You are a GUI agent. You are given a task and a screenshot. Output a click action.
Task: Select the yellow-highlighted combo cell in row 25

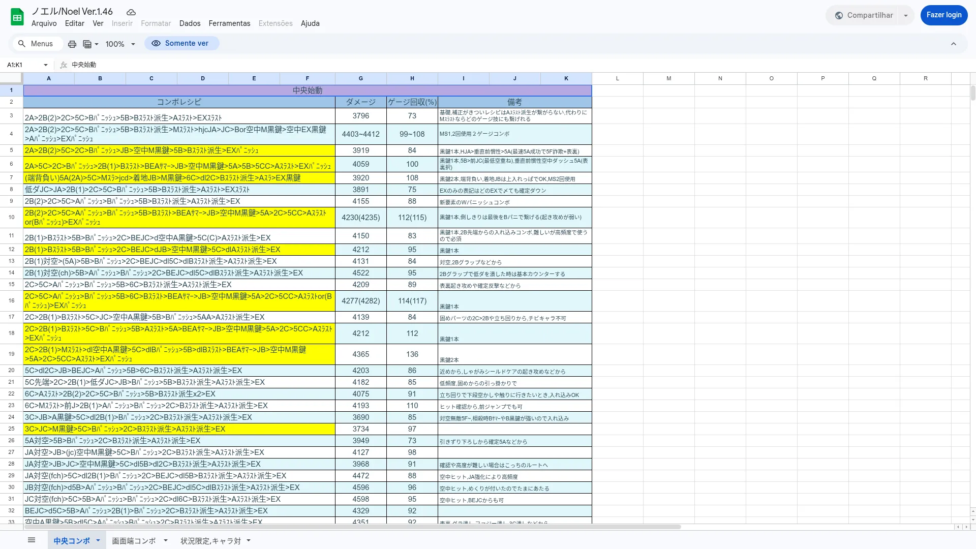coord(179,429)
